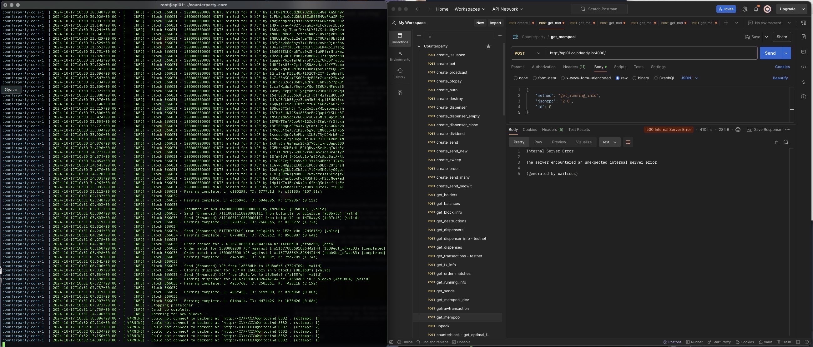The image size is (813, 347).
Task: Open the user avatar menu
Action: (x=767, y=9)
